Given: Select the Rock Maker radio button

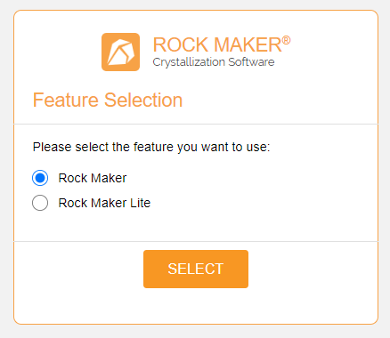Looking at the screenshot, I should tap(40, 178).
